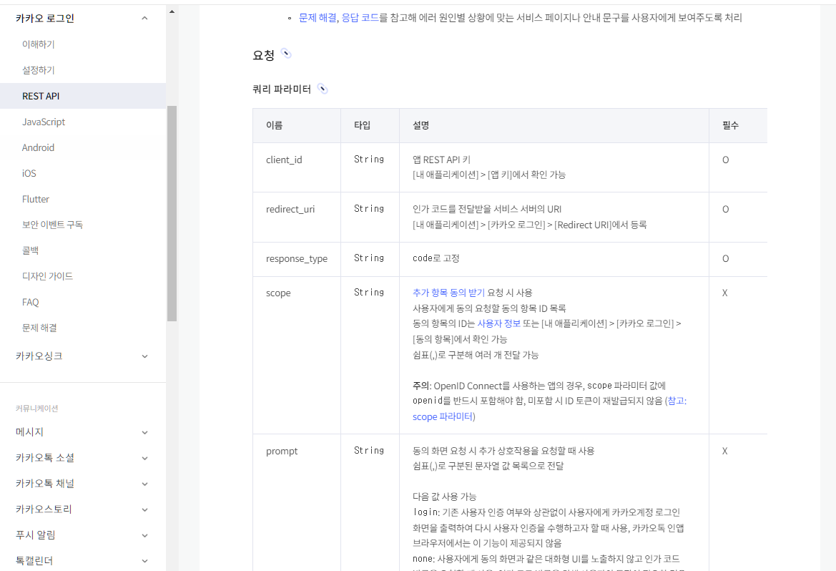Open 보안 이벤트 구독 page
Image resolution: width=836 pixels, height=571 pixels.
pos(52,225)
